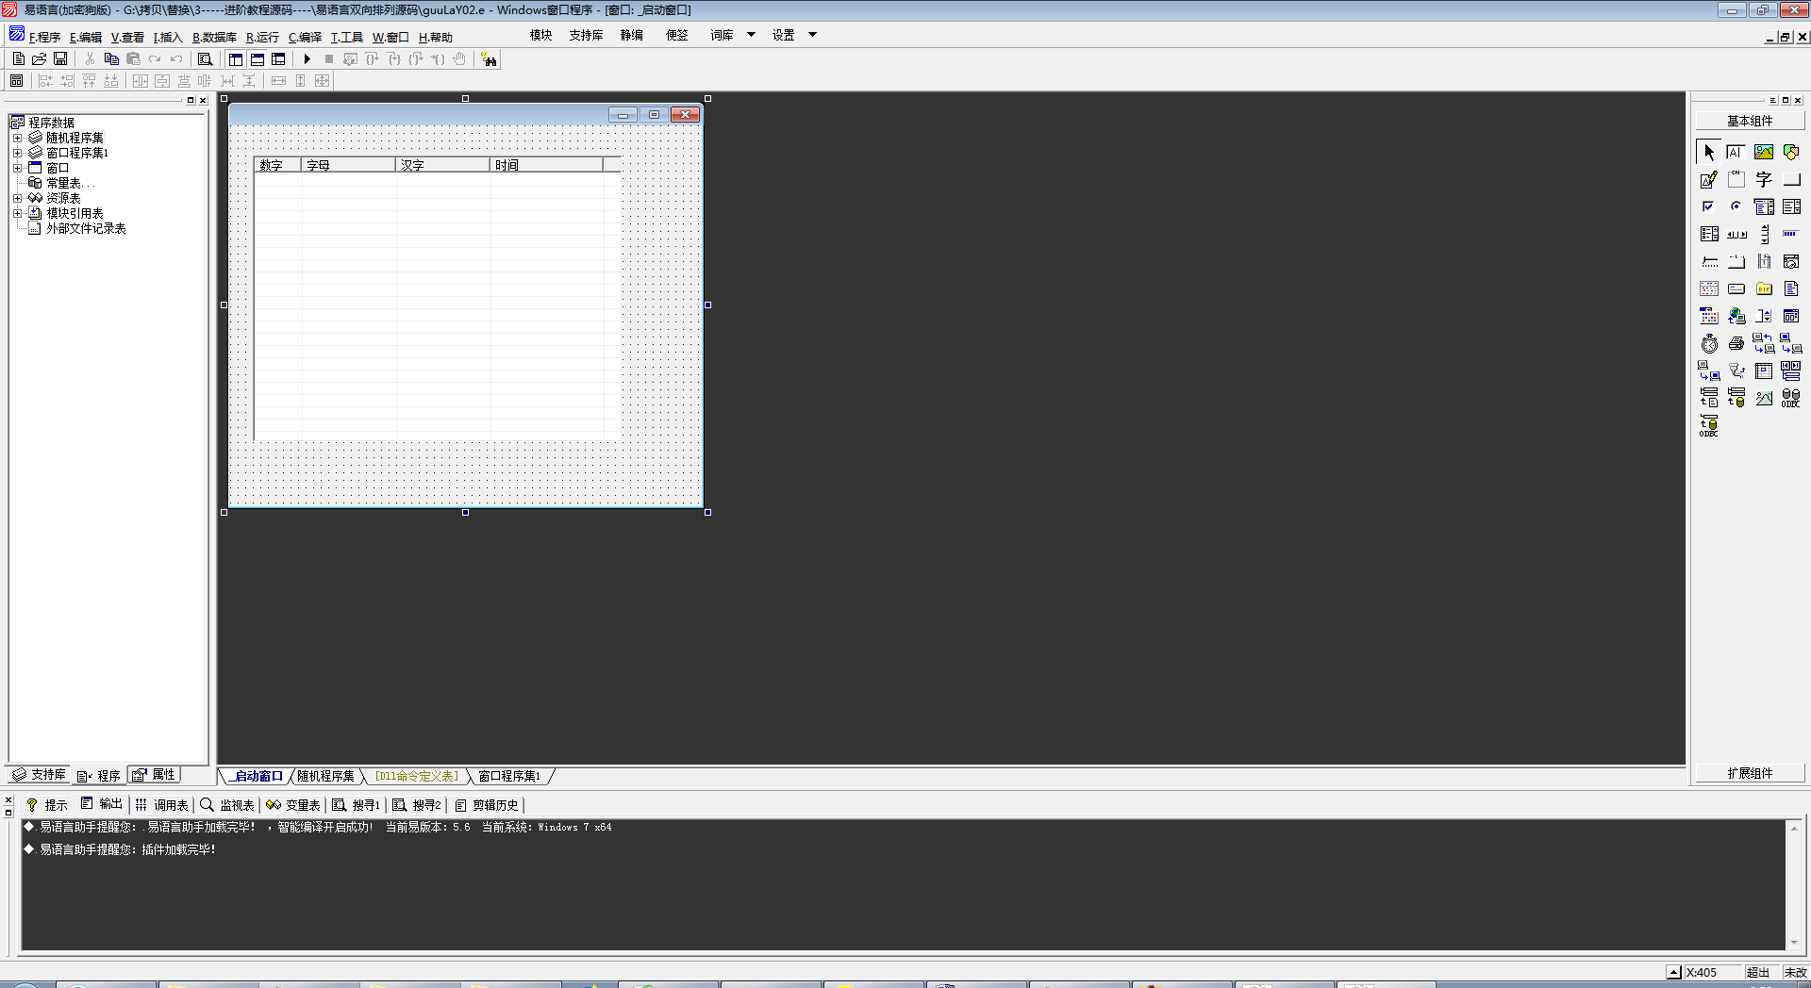Expand the 窗口 tree node

[17, 168]
